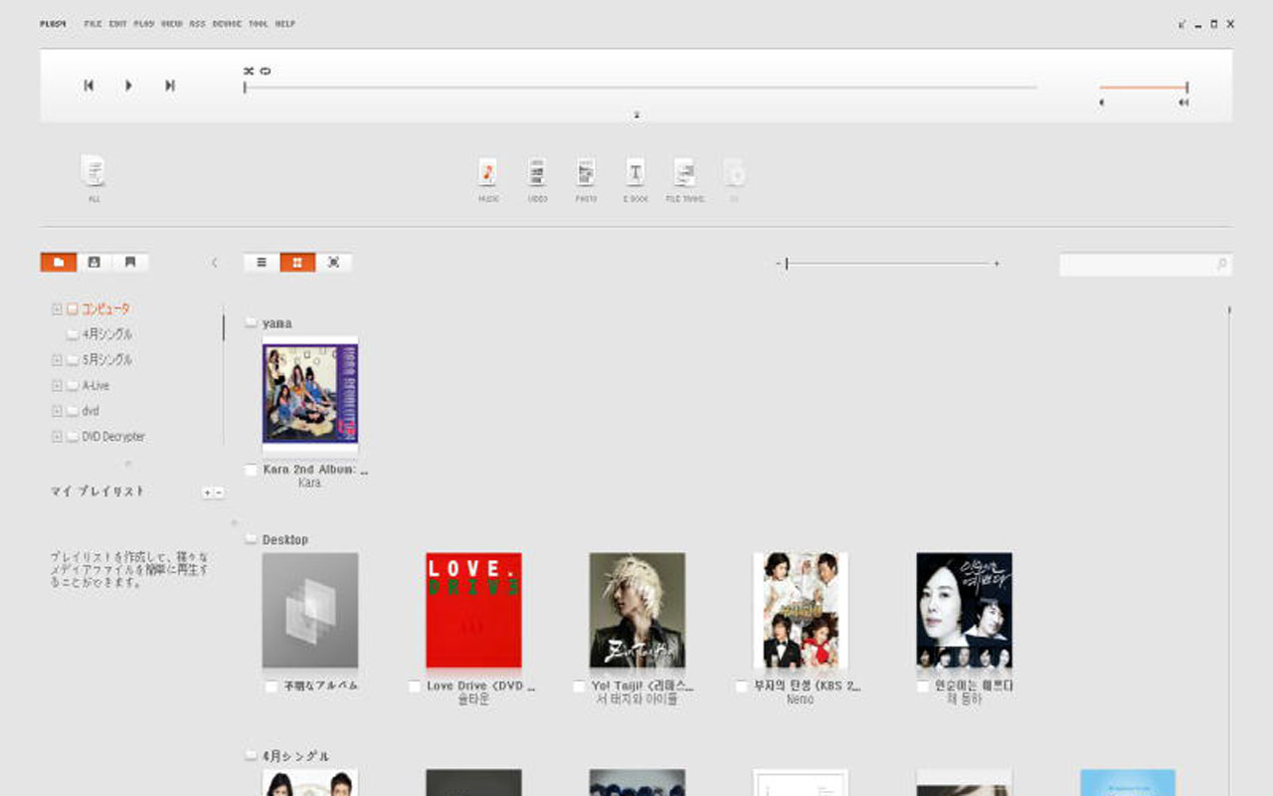Expand the A-Live tree node
The width and height of the screenshot is (1273, 796).
(57, 385)
